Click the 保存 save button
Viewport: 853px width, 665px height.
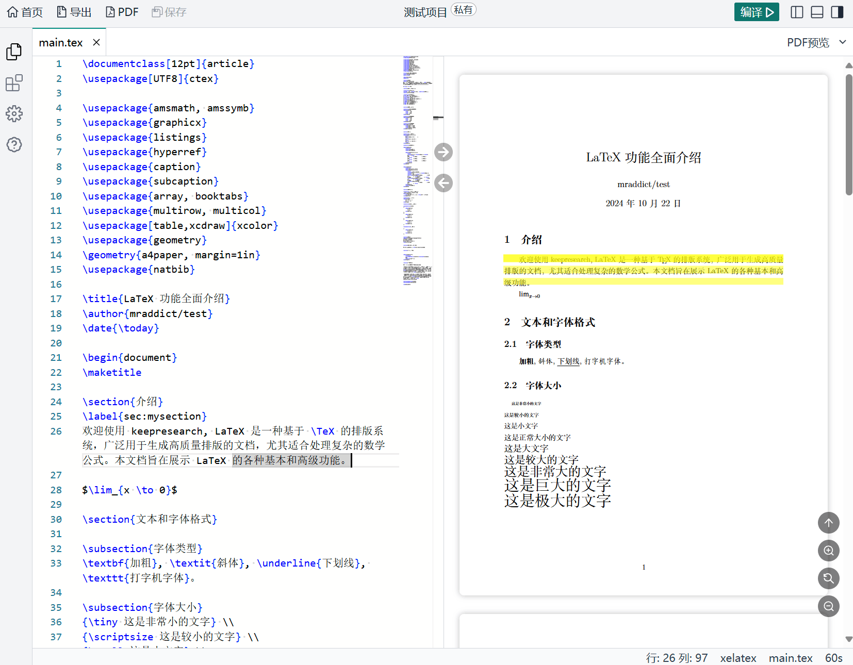click(x=169, y=11)
